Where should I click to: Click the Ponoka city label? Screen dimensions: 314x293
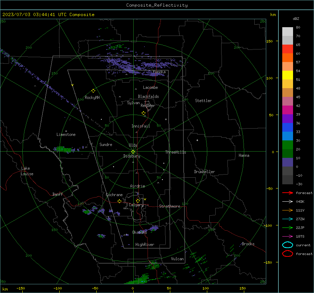pos(159,72)
